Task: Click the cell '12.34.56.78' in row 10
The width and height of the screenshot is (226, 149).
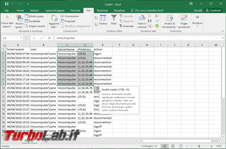Action: (85, 88)
